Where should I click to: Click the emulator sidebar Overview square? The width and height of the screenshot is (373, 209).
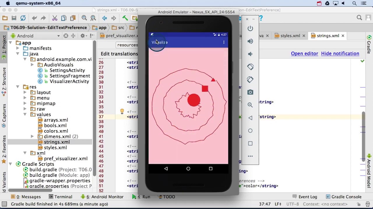250,143
